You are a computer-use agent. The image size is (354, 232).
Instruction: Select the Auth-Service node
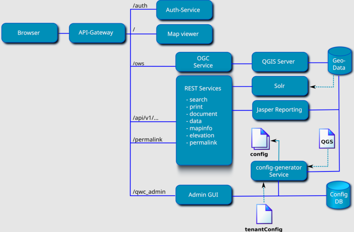point(183,10)
